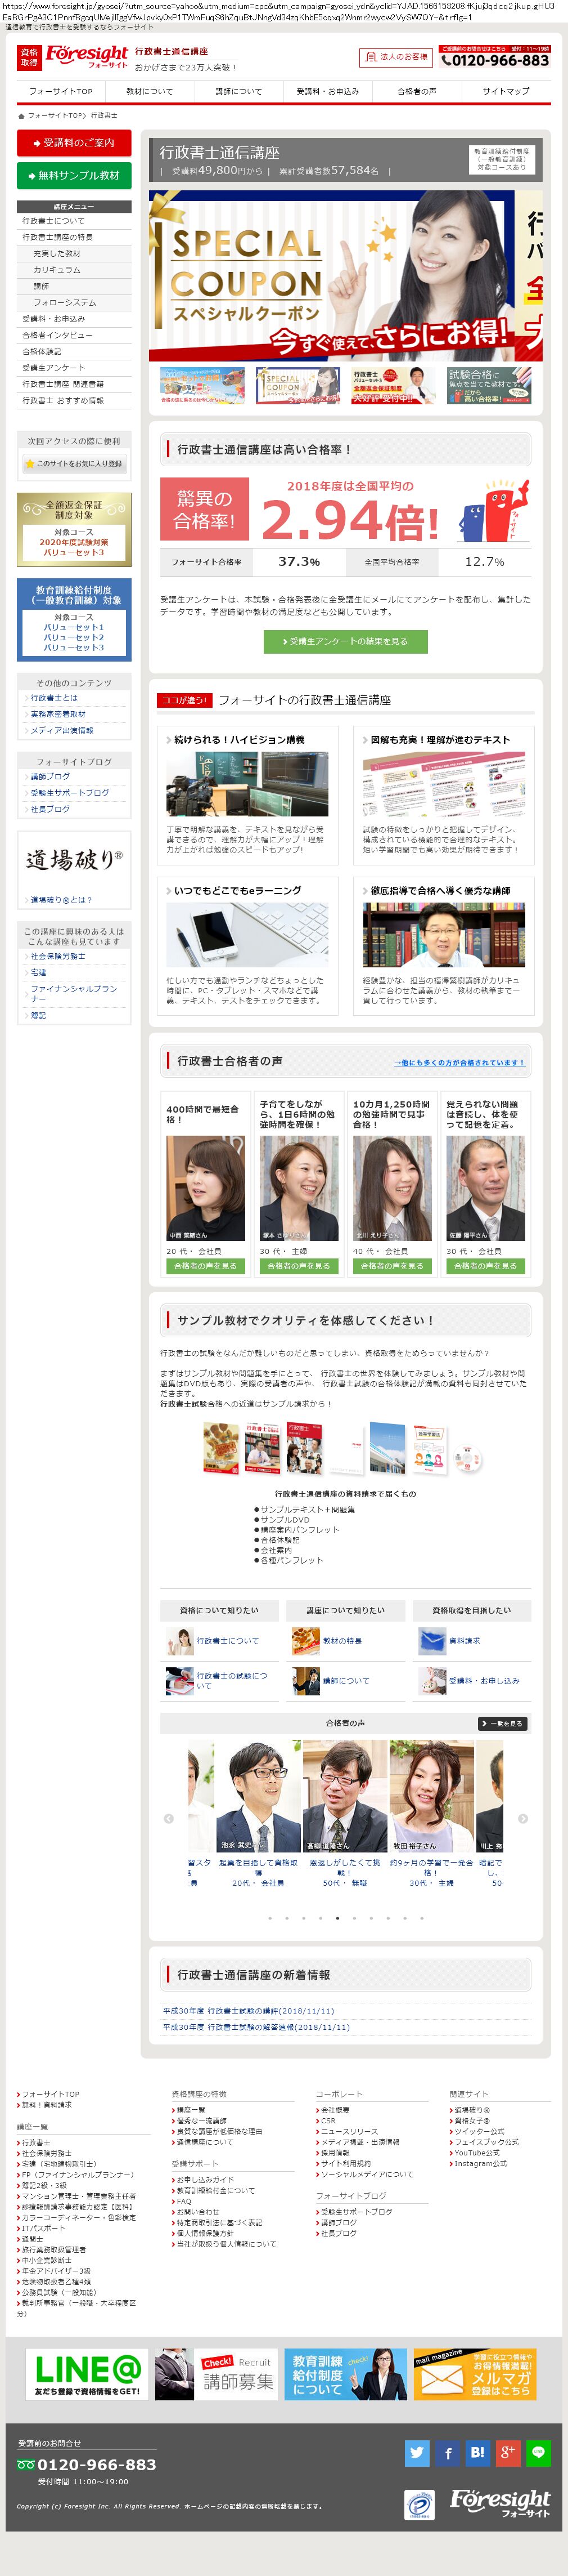Click the Recruit 講師募集 banner

217,2374
